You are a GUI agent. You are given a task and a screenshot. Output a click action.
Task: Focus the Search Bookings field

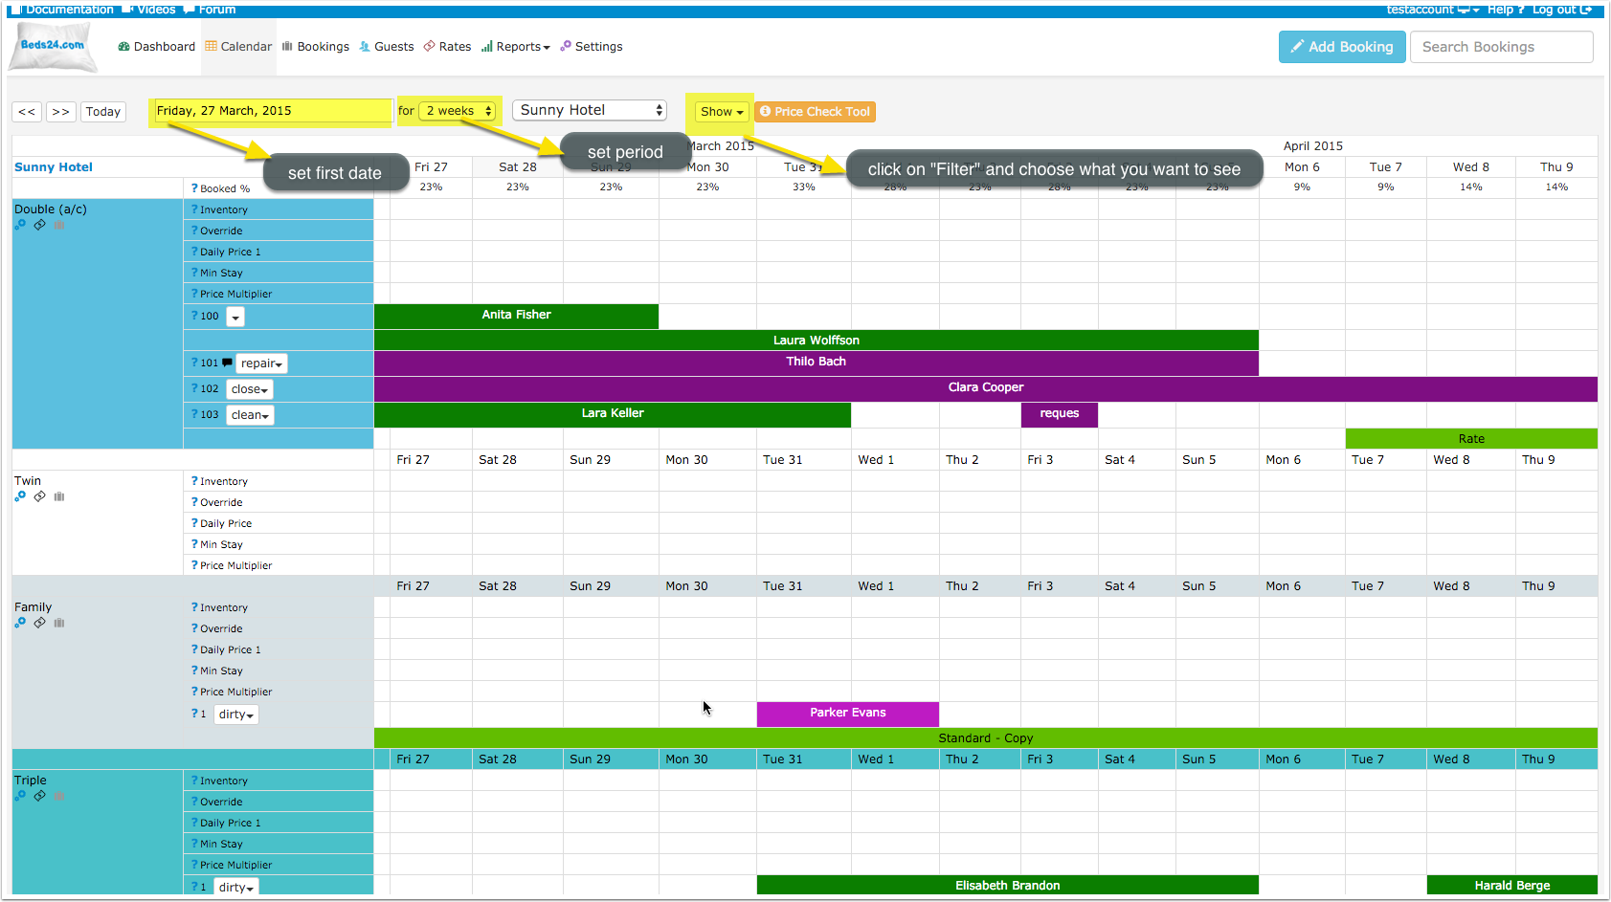pyautogui.click(x=1502, y=47)
